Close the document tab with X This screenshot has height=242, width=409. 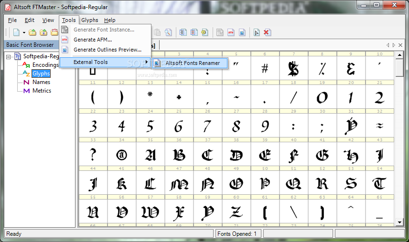click(400, 45)
